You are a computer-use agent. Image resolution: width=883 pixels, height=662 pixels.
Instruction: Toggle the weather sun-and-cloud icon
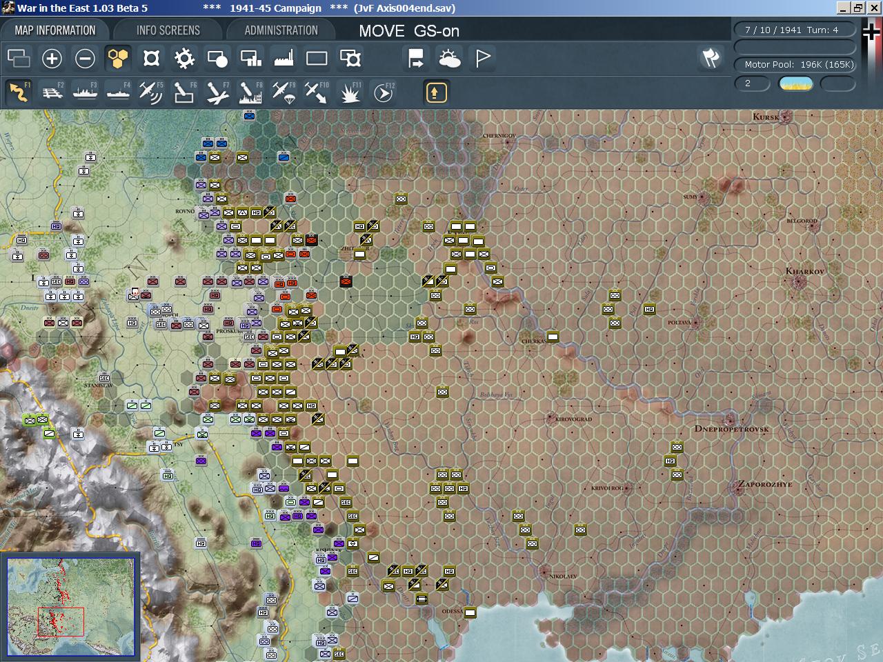point(449,59)
